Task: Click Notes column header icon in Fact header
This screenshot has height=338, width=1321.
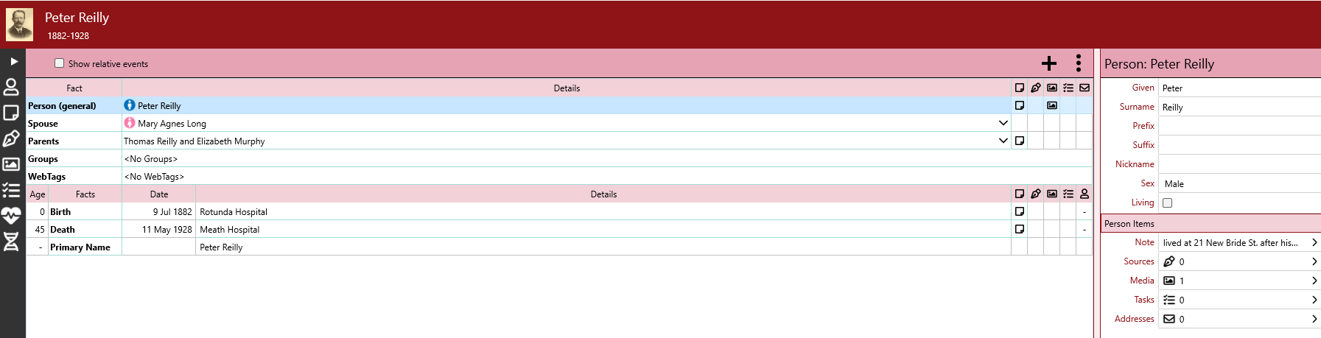Action: pos(1020,88)
